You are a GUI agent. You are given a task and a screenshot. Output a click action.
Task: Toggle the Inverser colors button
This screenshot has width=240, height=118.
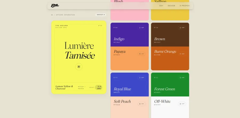pos(101,15)
